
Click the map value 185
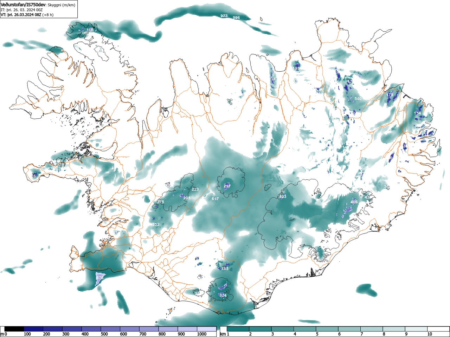[225, 269]
